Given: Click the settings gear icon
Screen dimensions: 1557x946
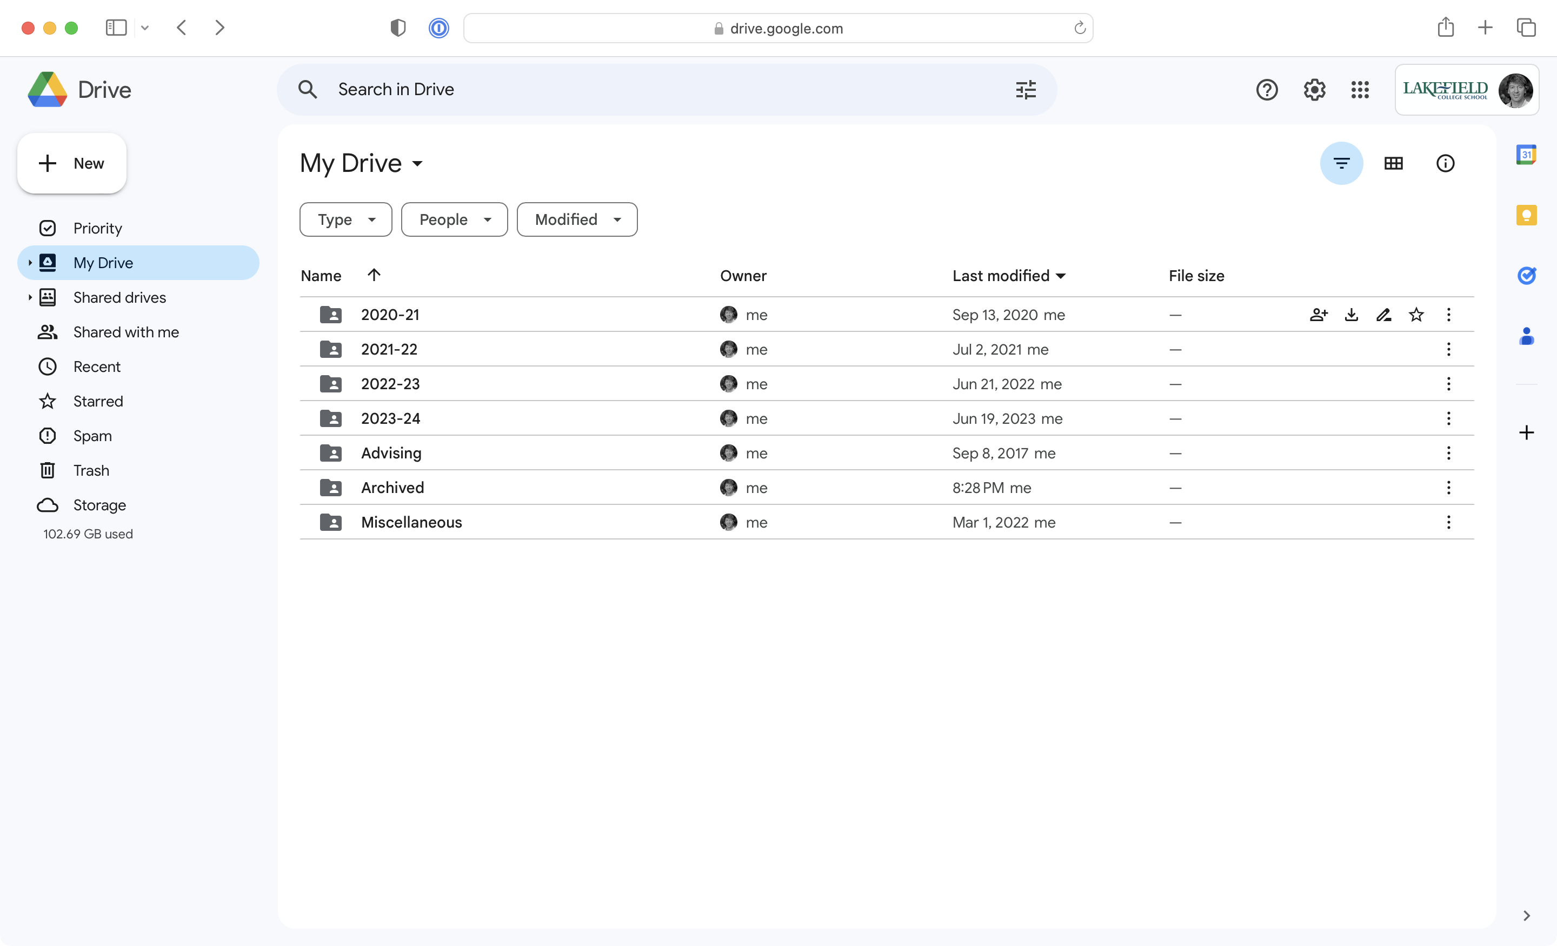Looking at the screenshot, I should [1313, 89].
